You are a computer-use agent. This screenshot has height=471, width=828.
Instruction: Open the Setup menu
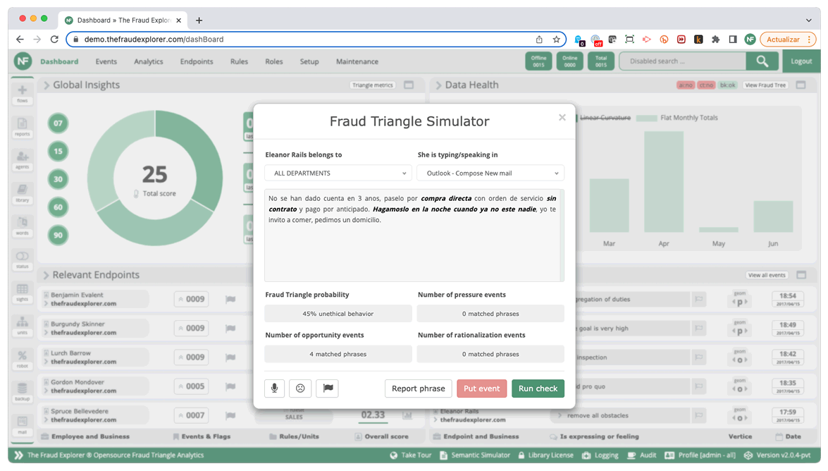coord(309,61)
